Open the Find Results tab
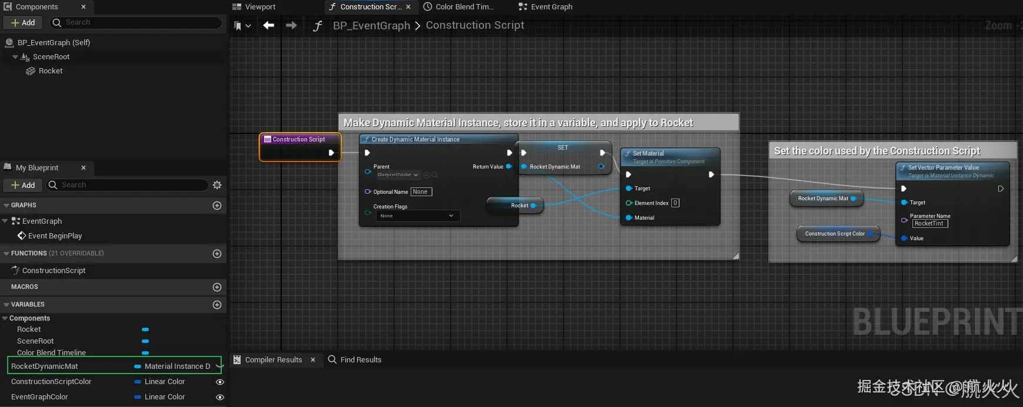The width and height of the screenshot is (1023, 407). (355, 360)
